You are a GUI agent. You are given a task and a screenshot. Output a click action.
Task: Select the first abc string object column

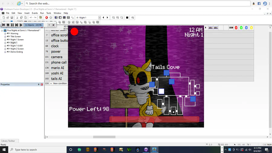[211, 28]
